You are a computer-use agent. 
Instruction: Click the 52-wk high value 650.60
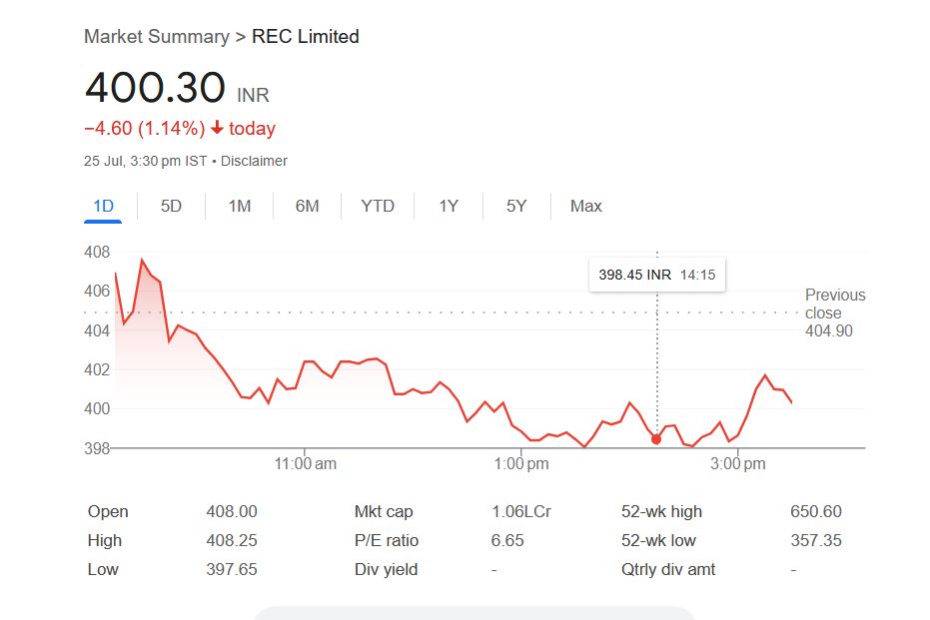pos(815,511)
